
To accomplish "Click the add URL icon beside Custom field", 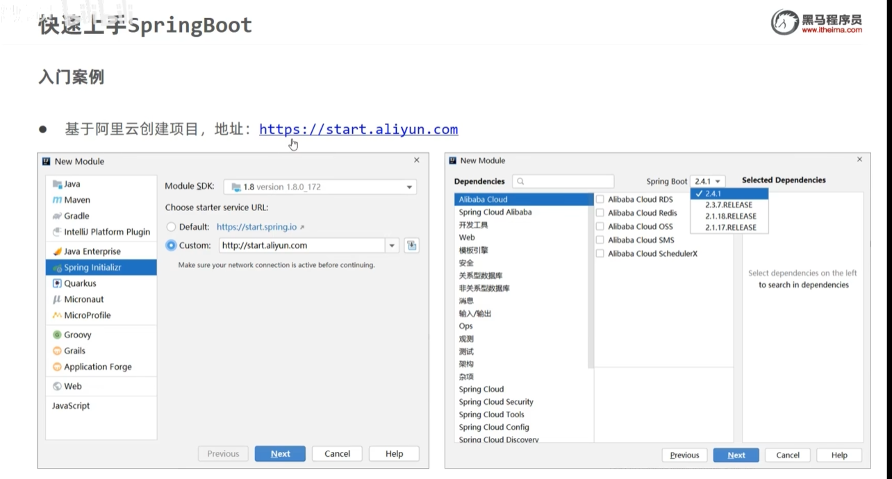I will [412, 245].
